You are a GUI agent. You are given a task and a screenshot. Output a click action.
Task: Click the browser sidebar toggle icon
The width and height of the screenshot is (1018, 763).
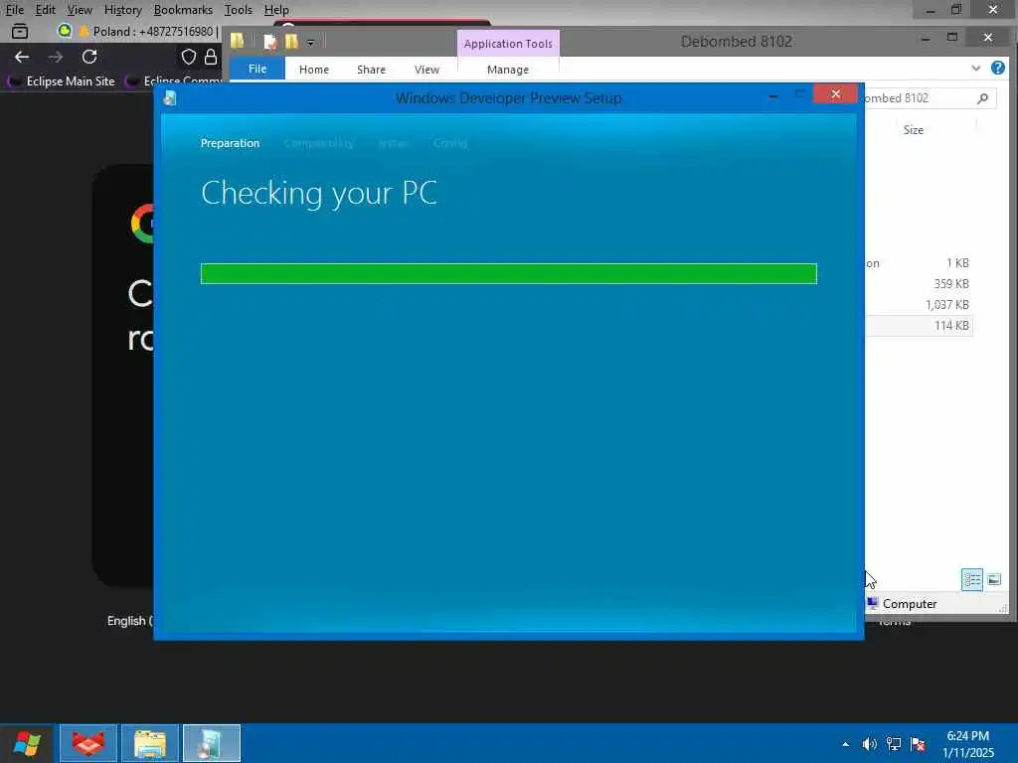point(20,31)
